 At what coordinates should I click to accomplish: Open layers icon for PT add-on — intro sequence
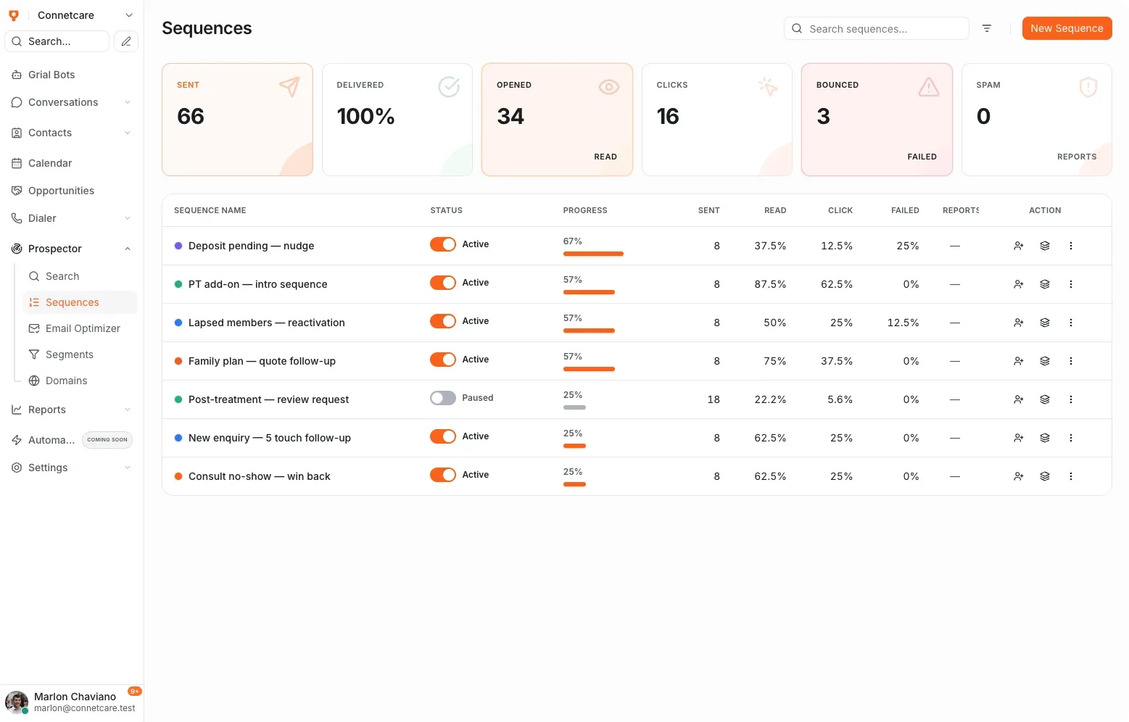click(1045, 284)
